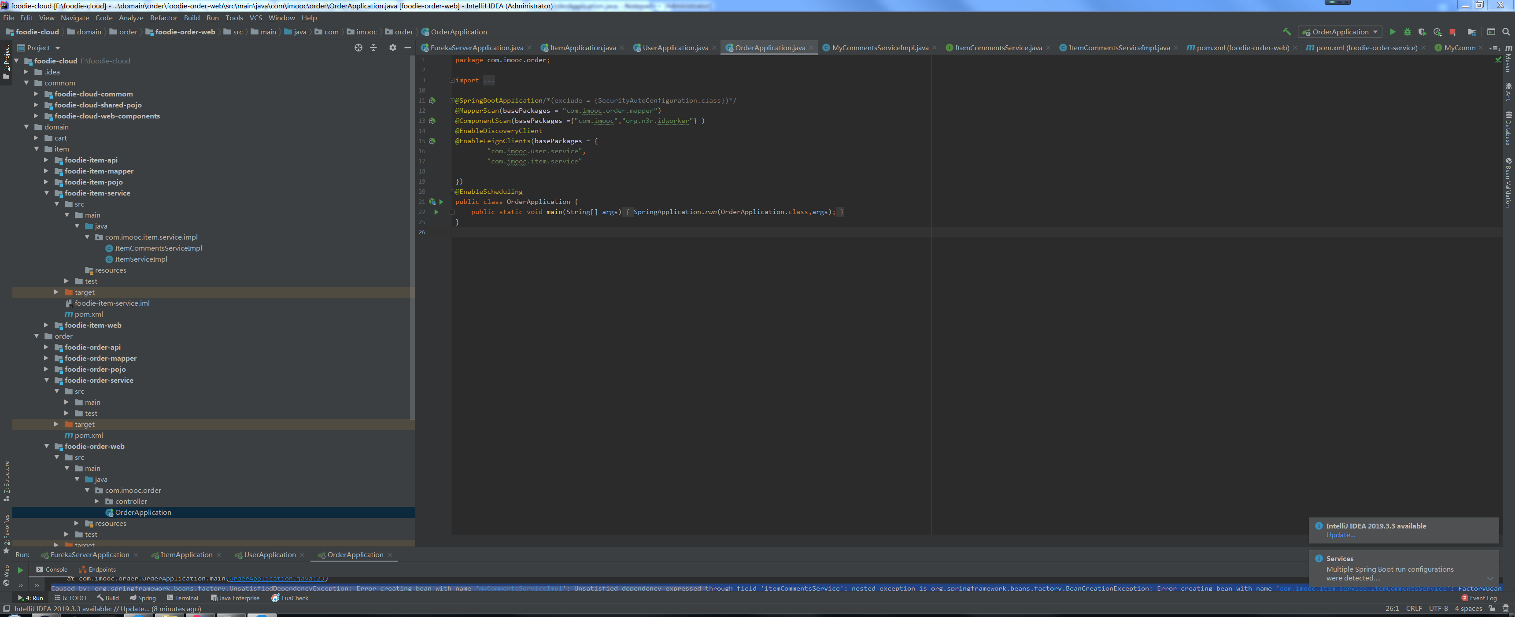Image resolution: width=1515 pixels, height=617 pixels.
Task: Run with Coverage shield icon
Action: coord(1422,32)
